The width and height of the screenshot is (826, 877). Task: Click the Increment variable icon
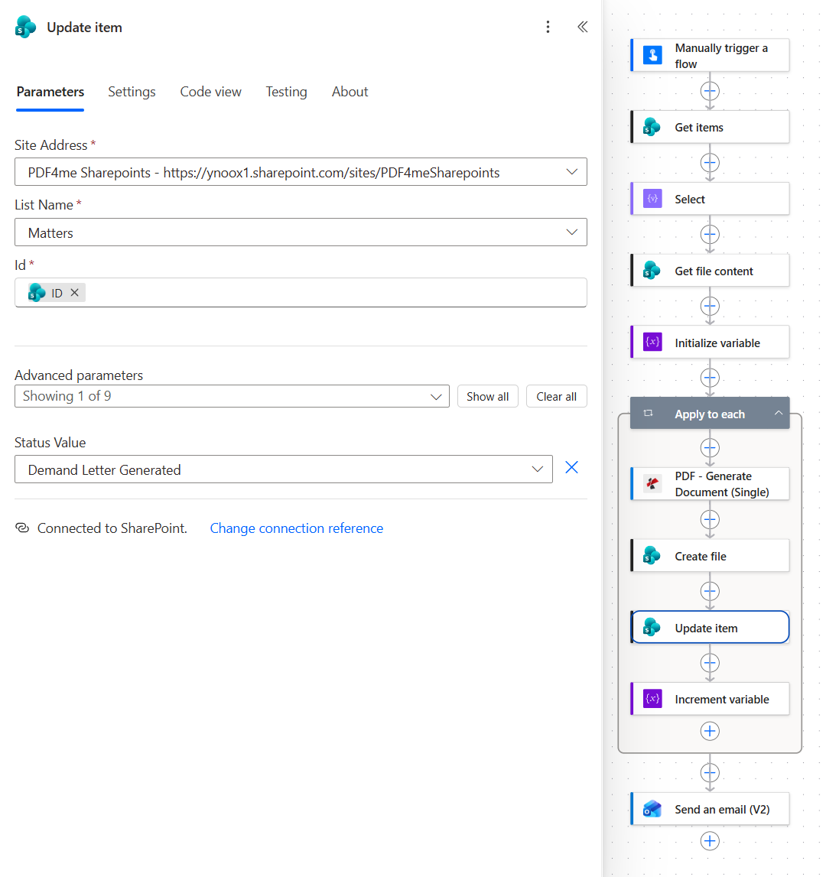652,699
